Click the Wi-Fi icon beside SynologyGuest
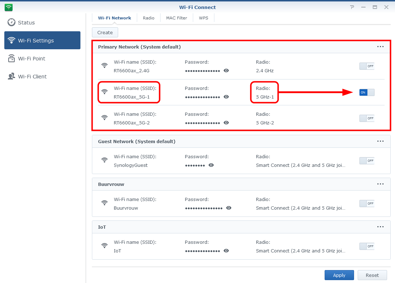 [104, 160]
